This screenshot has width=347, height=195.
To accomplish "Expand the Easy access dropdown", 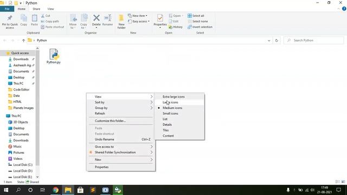I will pos(139,22).
